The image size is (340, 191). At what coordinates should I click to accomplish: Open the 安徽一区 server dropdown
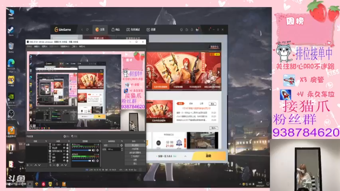click(167, 156)
